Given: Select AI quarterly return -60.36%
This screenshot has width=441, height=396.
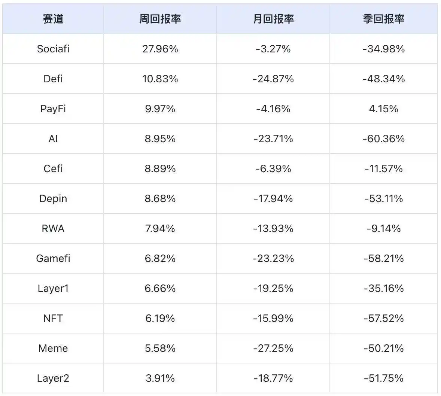Looking at the screenshot, I should tap(384, 138).
